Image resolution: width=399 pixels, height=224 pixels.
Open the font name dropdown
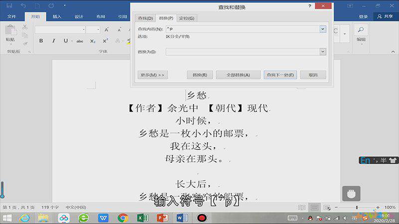[x=84, y=30]
